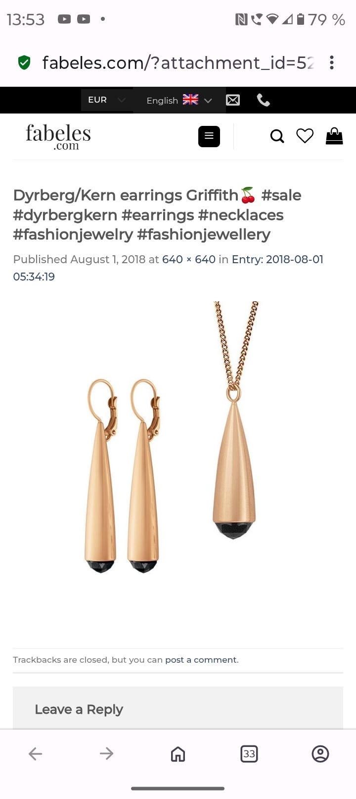Open the hamburger menu button
Image resolution: width=356 pixels, height=799 pixels.
pos(209,136)
